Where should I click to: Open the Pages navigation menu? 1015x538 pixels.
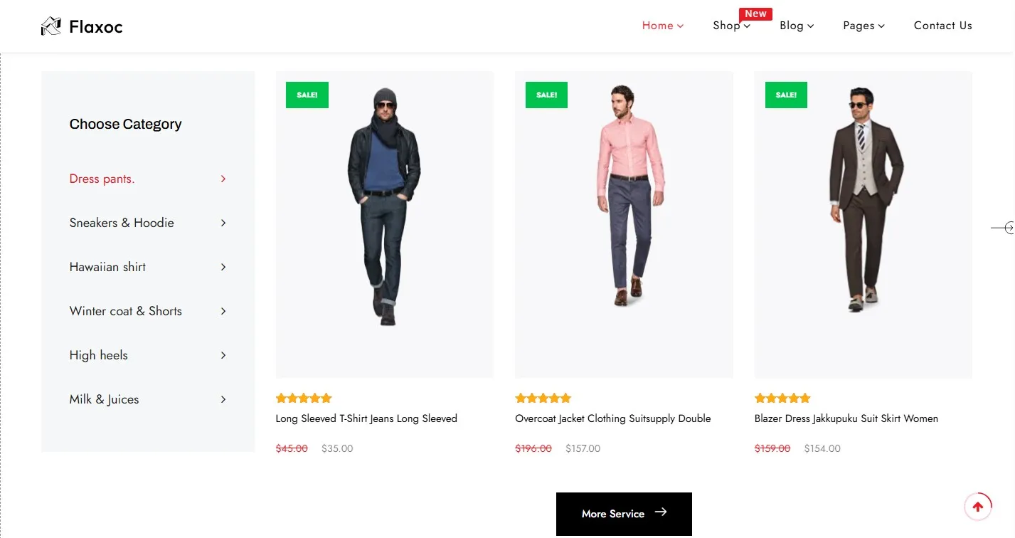[863, 26]
